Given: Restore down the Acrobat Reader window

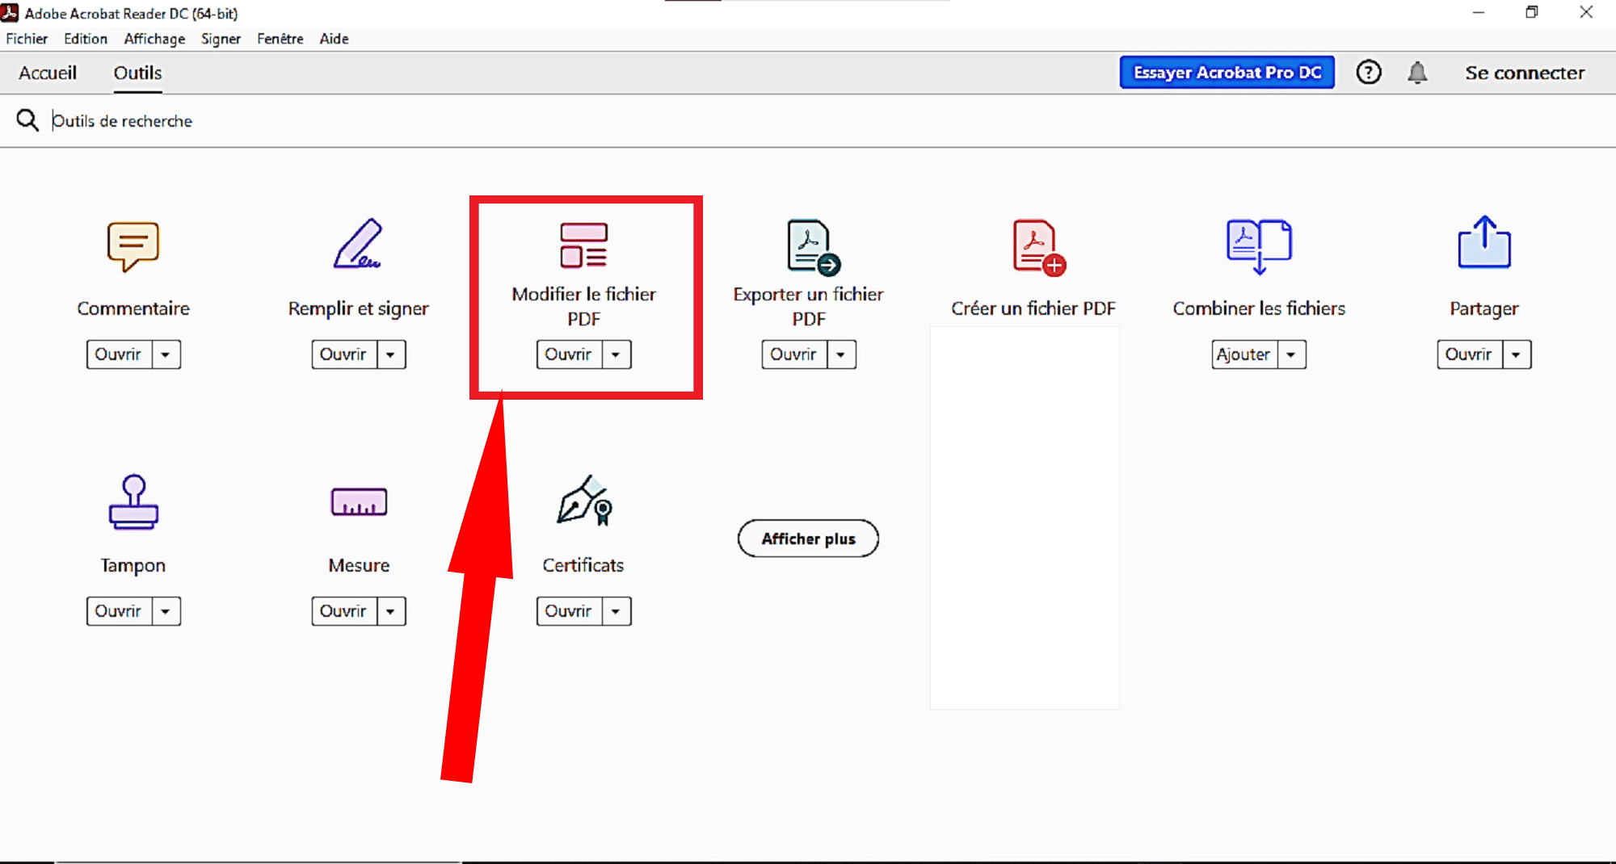Looking at the screenshot, I should point(1532,12).
